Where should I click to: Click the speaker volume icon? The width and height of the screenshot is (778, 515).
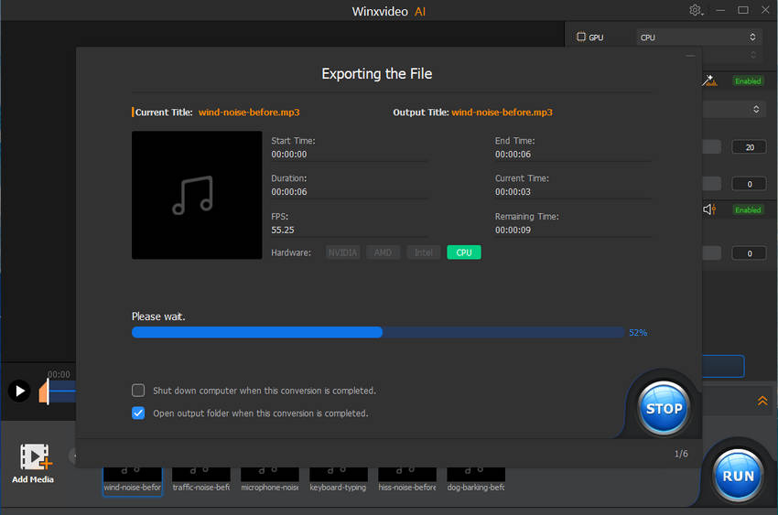click(x=709, y=209)
